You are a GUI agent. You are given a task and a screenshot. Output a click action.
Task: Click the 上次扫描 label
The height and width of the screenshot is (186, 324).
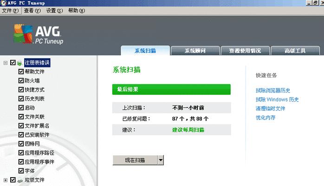pos(134,107)
